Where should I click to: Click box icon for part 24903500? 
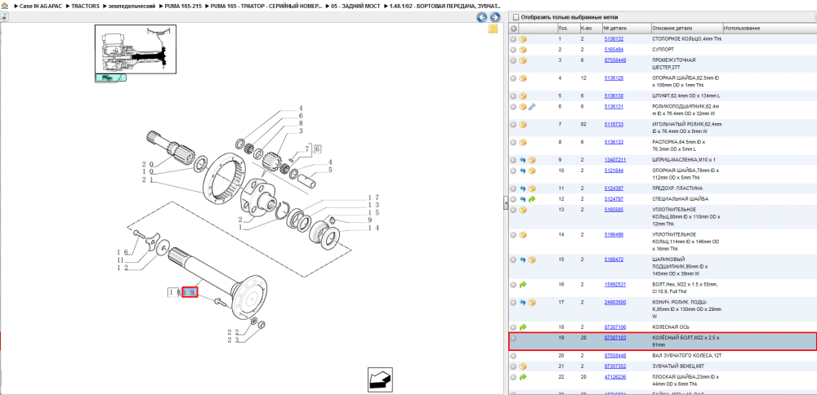coord(532,302)
